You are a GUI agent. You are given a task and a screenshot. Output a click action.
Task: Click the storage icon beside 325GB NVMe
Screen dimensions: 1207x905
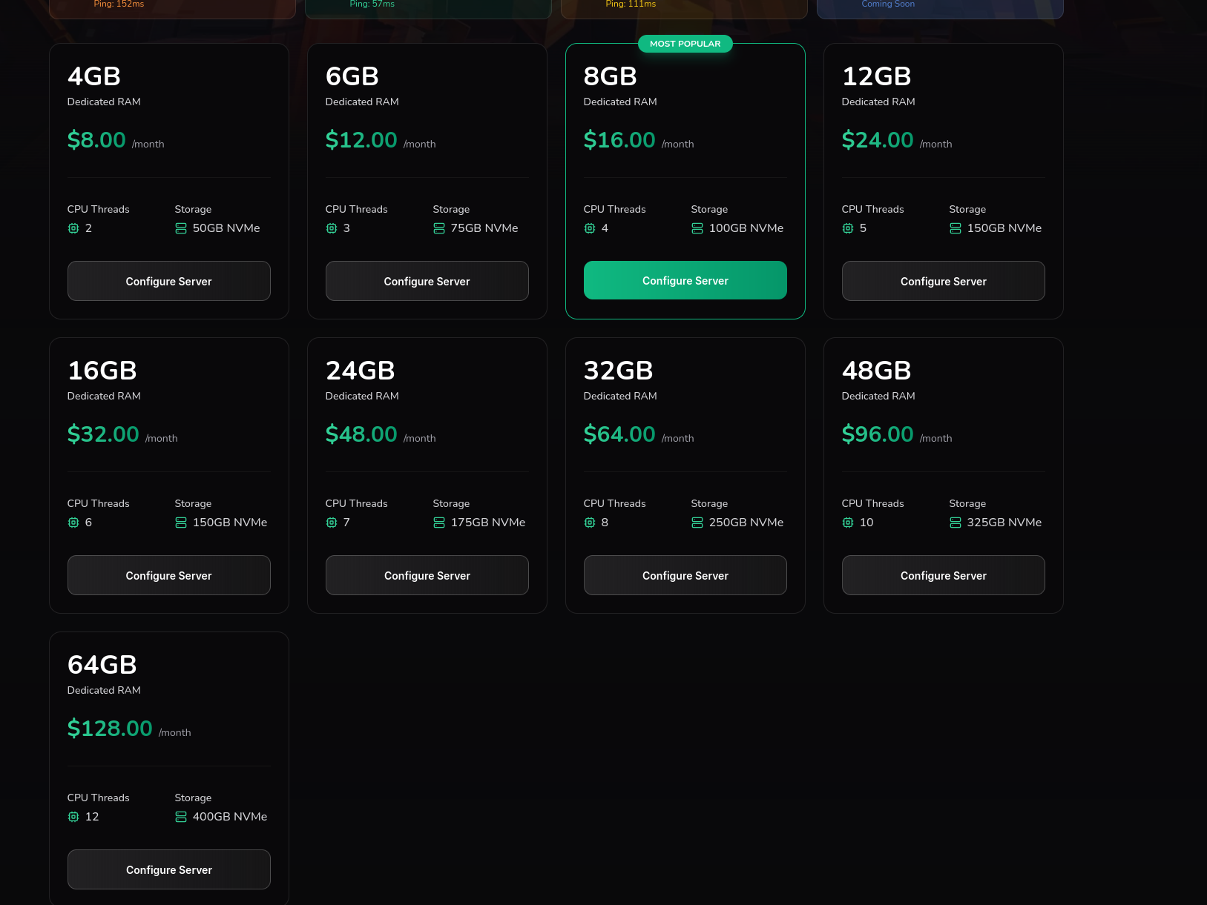956,523
